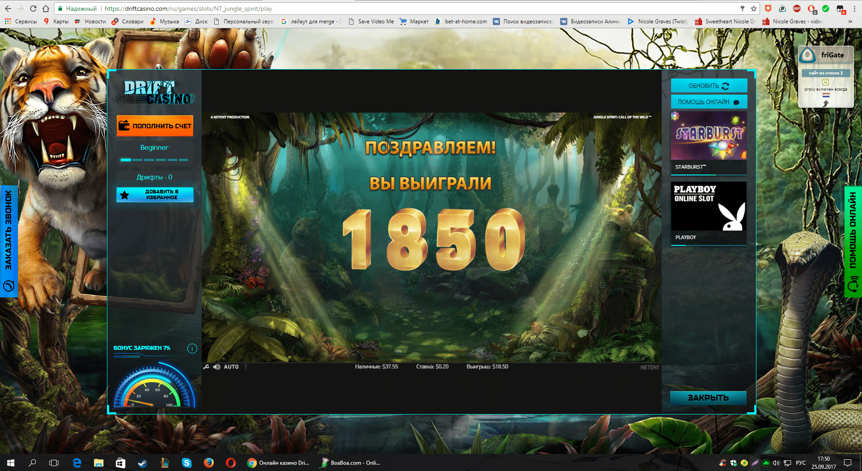Open the AdBlock Plus extension icon
Image resolution: width=862 pixels, height=471 pixels.
click(797, 9)
